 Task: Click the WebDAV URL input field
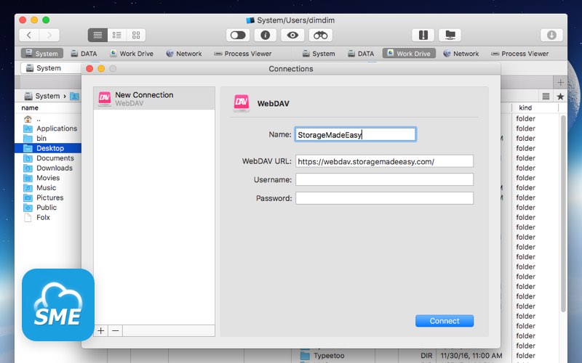pyautogui.click(x=384, y=161)
